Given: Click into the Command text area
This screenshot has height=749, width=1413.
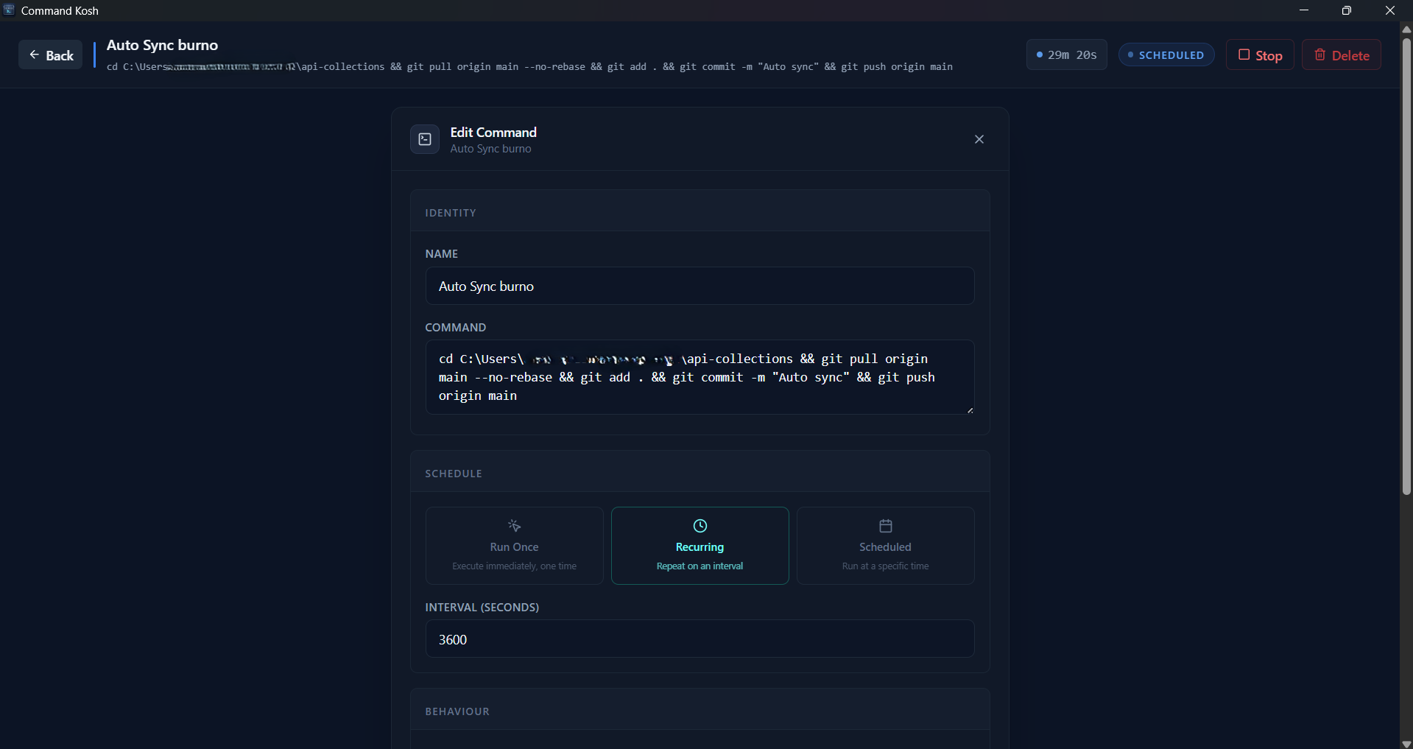Looking at the screenshot, I should 700,377.
